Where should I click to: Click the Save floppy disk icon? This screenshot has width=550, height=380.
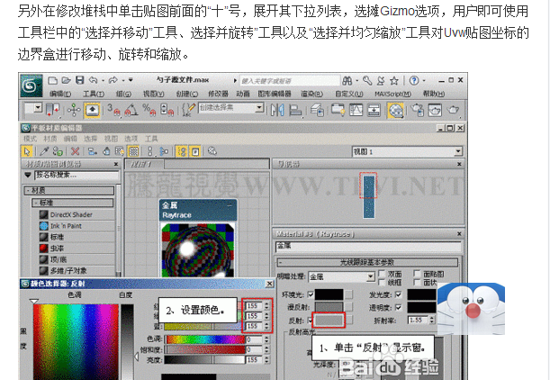[80, 80]
